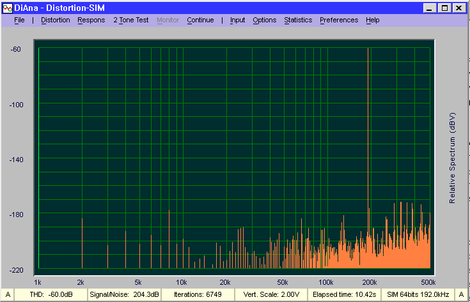Click the 500k frequency axis label

tap(428, 282)
